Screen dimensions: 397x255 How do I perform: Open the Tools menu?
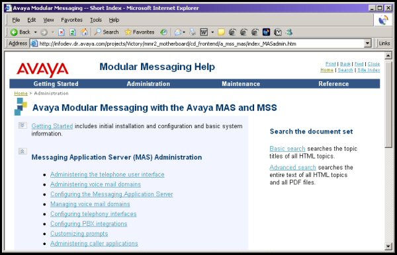pos(96,20)
